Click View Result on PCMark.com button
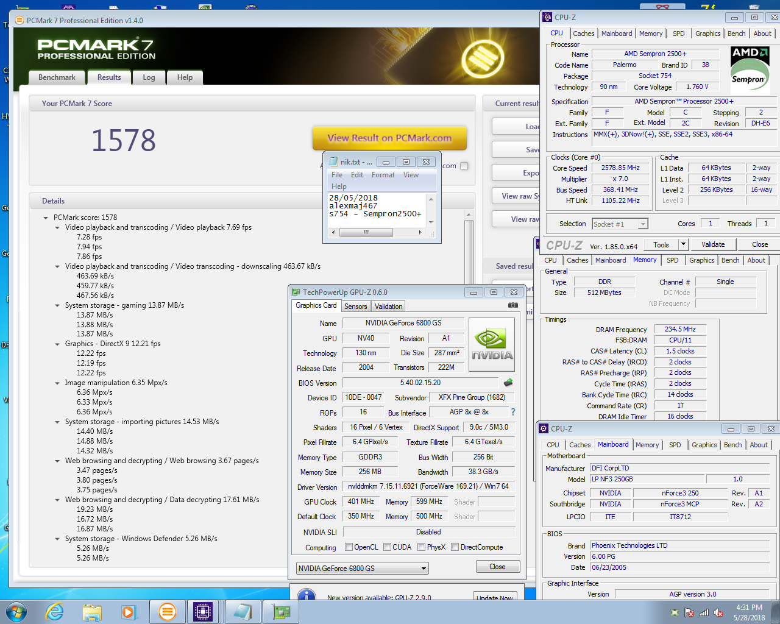780x624 pixels. pos(389,138)
